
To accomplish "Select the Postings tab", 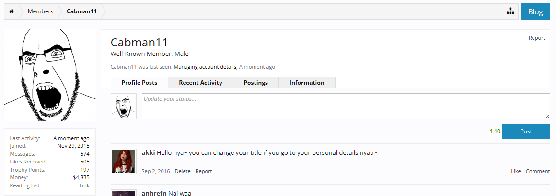I will pyautogui.click(x=255, y=83).
